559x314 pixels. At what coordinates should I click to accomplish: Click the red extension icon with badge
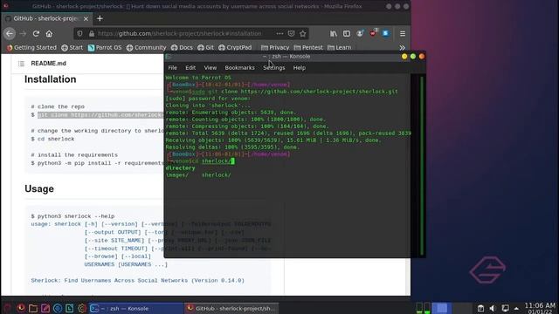[x=373, y=33]
